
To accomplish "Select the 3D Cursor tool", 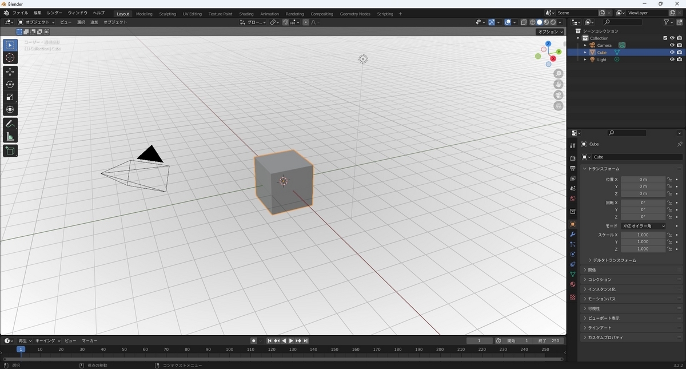I will click(10, 58).
